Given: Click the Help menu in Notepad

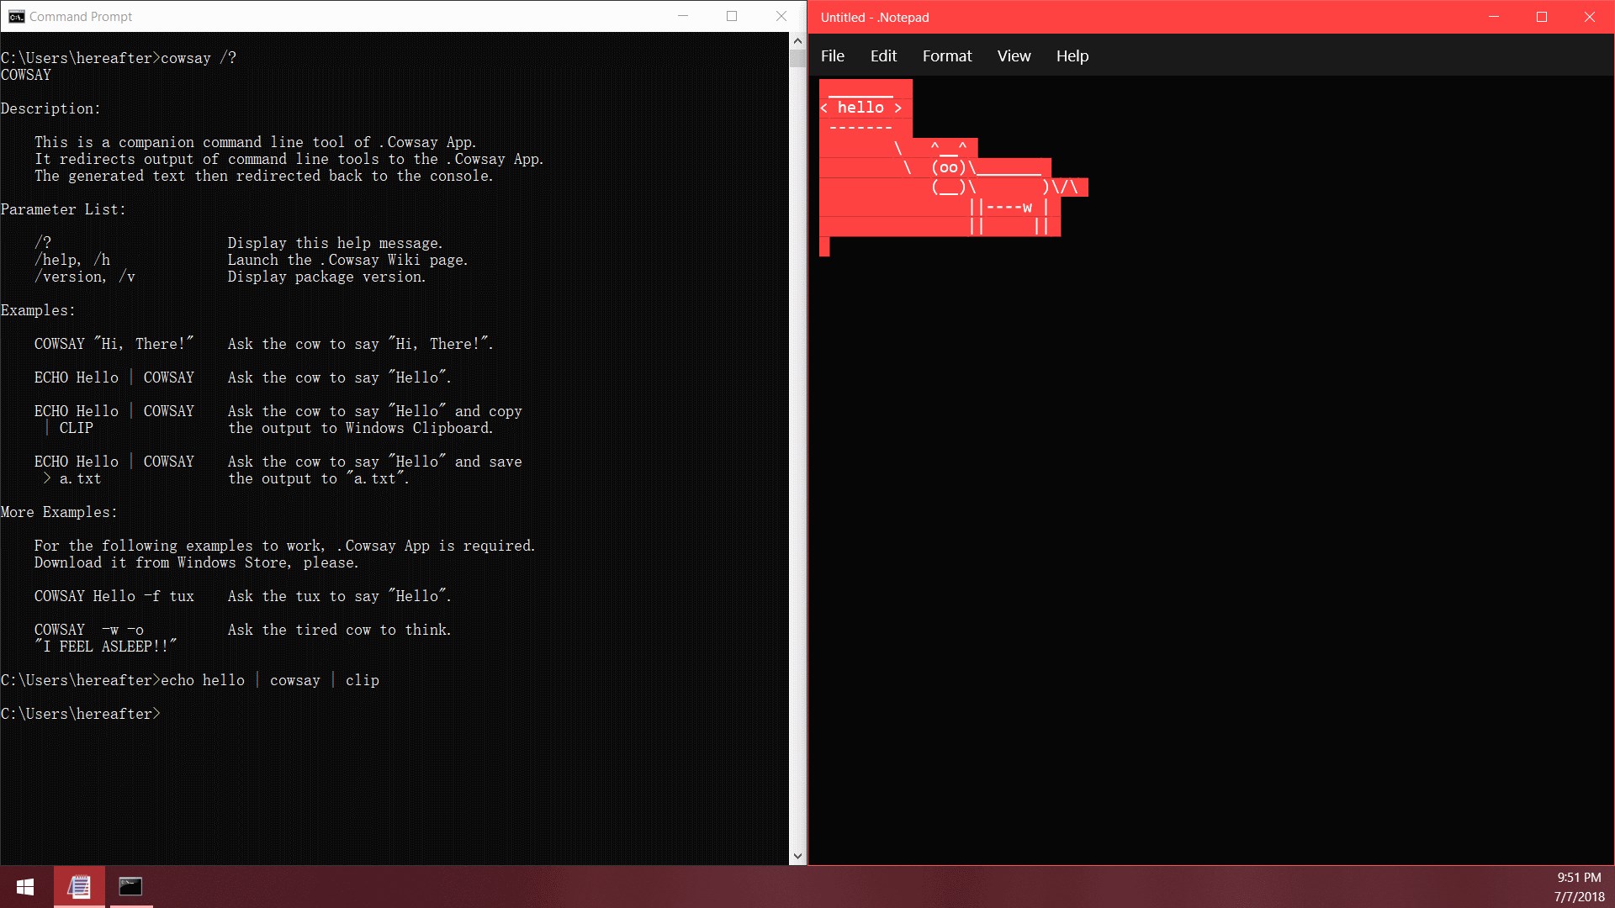Looking at the screenshot, I should pos(1071,55).
